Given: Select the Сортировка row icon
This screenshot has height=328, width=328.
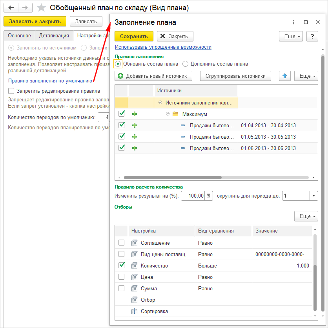Looking at the screenshot, I should click(134, 312).
